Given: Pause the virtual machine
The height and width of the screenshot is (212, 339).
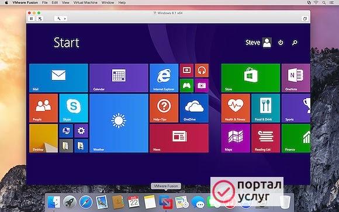Looking at the screenshot, I should point(32,19).
